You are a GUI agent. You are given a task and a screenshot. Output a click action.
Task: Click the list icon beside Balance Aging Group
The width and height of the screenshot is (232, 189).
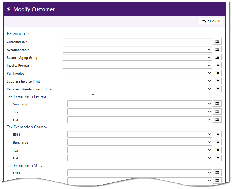coord(217,57)
